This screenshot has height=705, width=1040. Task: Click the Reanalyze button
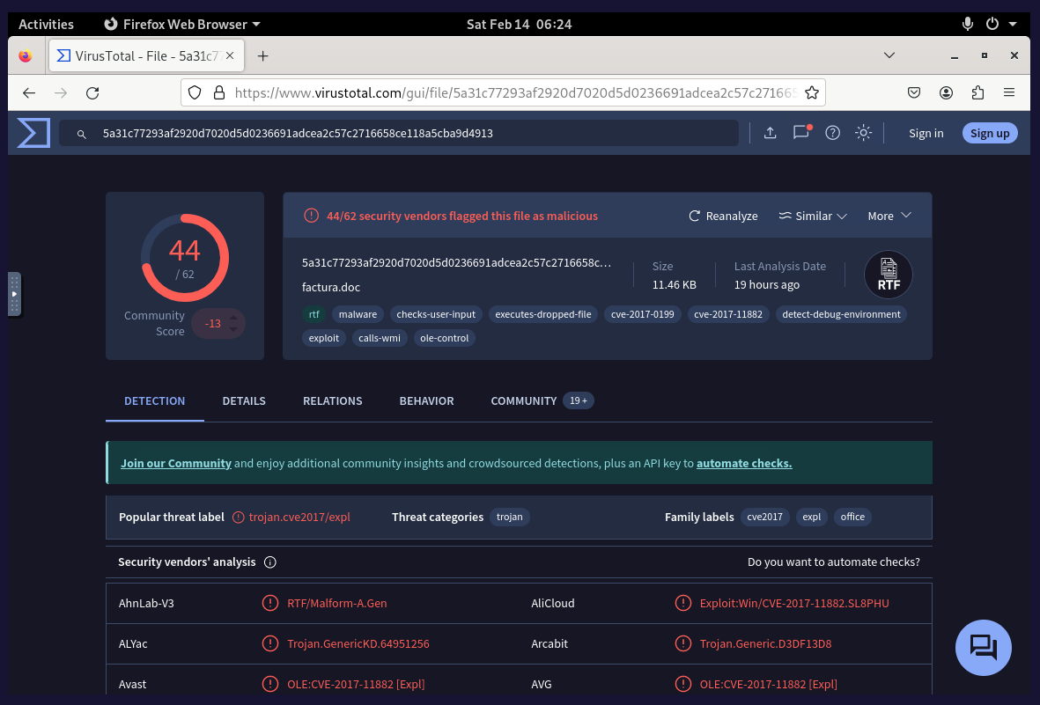point(723,216)
